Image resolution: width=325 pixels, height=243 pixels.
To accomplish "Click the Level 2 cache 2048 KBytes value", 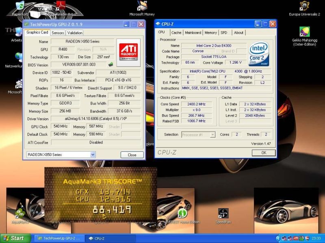I will 255,115.
